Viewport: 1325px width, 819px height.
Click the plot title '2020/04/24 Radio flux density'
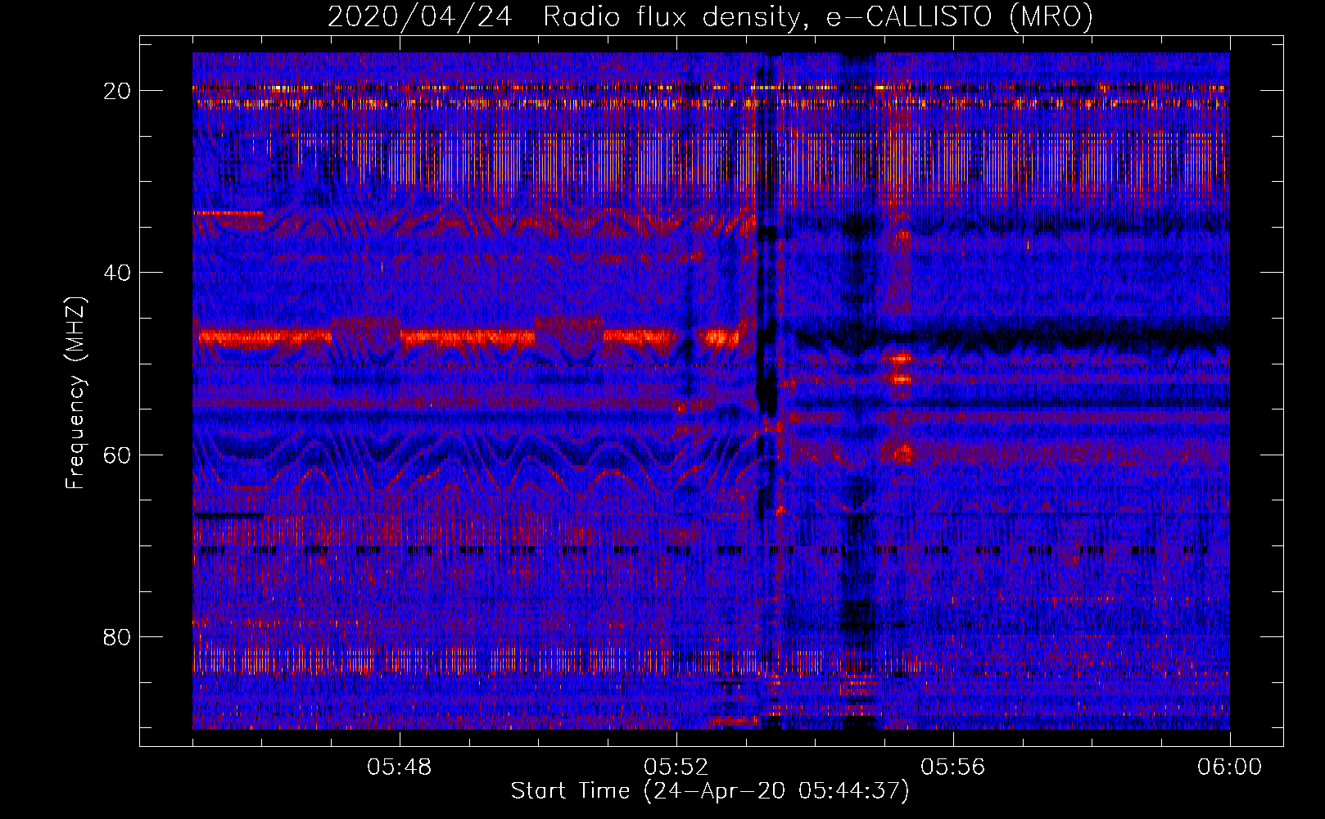(710, 17)
